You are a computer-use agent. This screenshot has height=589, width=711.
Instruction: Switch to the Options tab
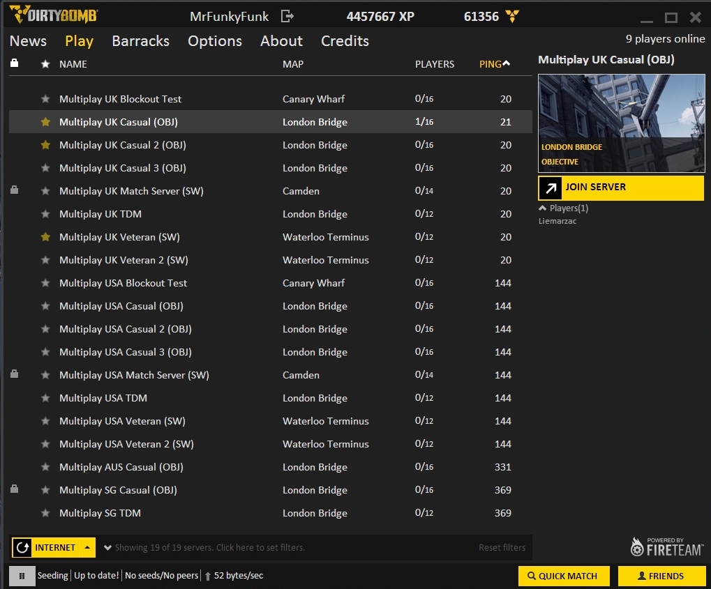point(214,41)
